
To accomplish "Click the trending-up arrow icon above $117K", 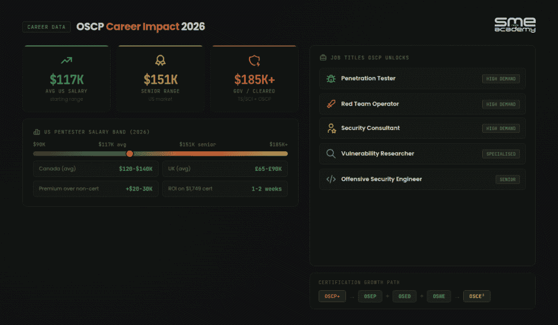I will click(x=66, y=60).
